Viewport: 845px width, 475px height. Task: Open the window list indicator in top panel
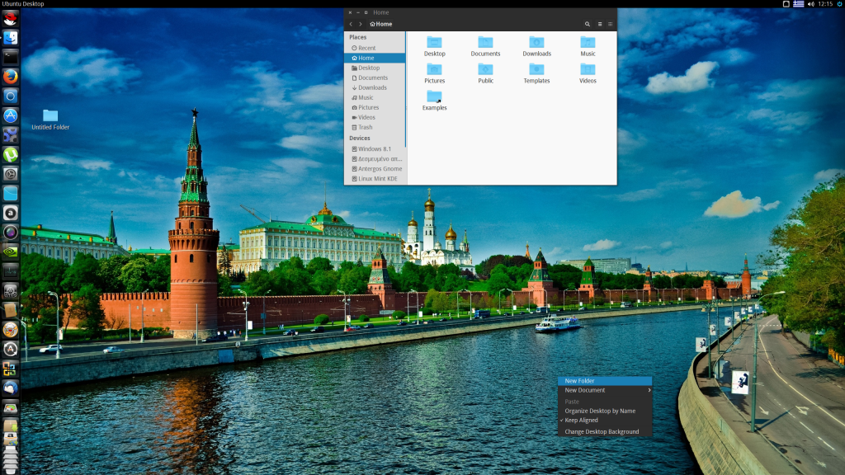coord(786,4)
